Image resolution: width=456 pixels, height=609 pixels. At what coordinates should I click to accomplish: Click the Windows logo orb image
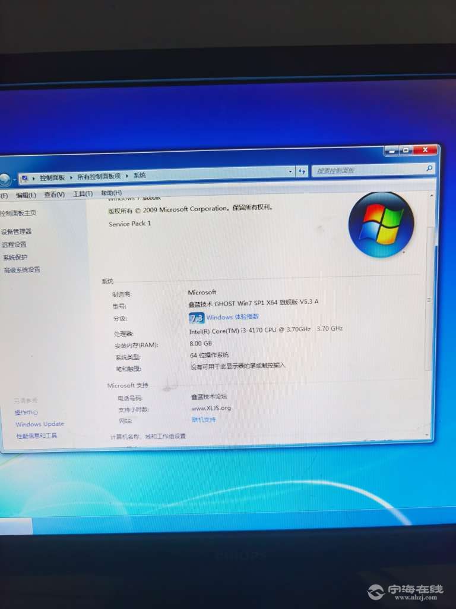tap(381, 224)
